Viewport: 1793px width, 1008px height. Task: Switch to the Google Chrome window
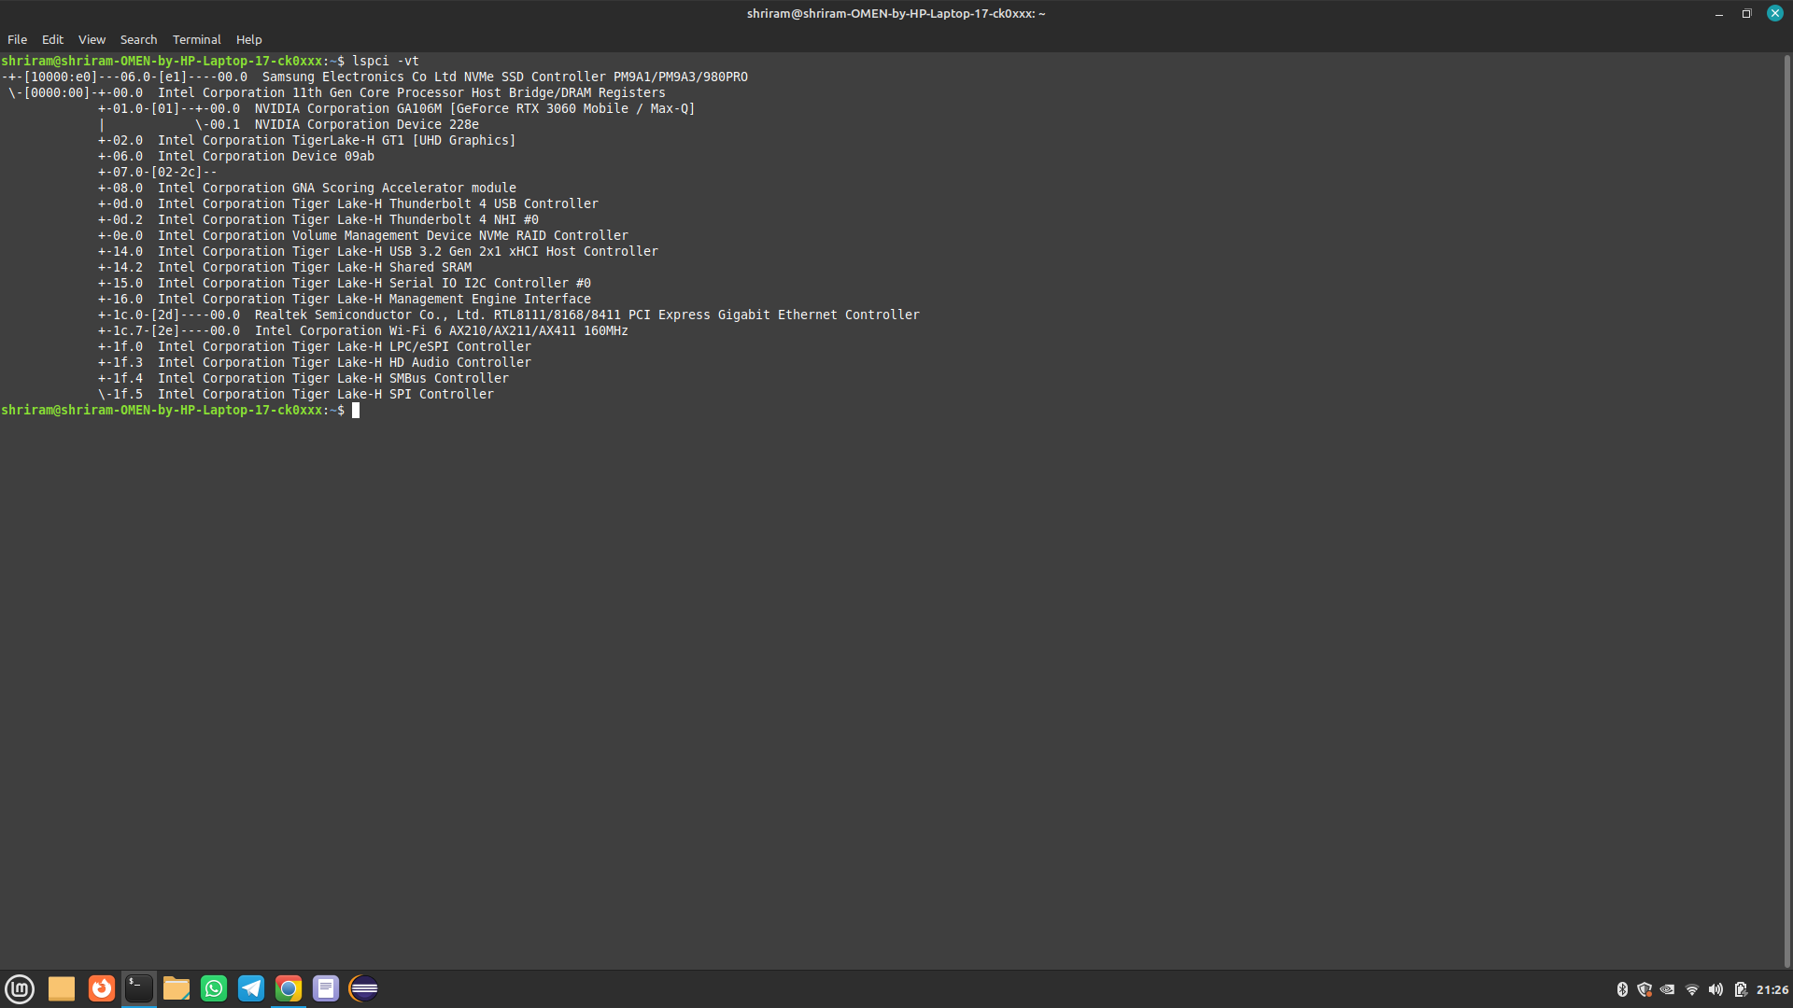[x=289, y=988]
